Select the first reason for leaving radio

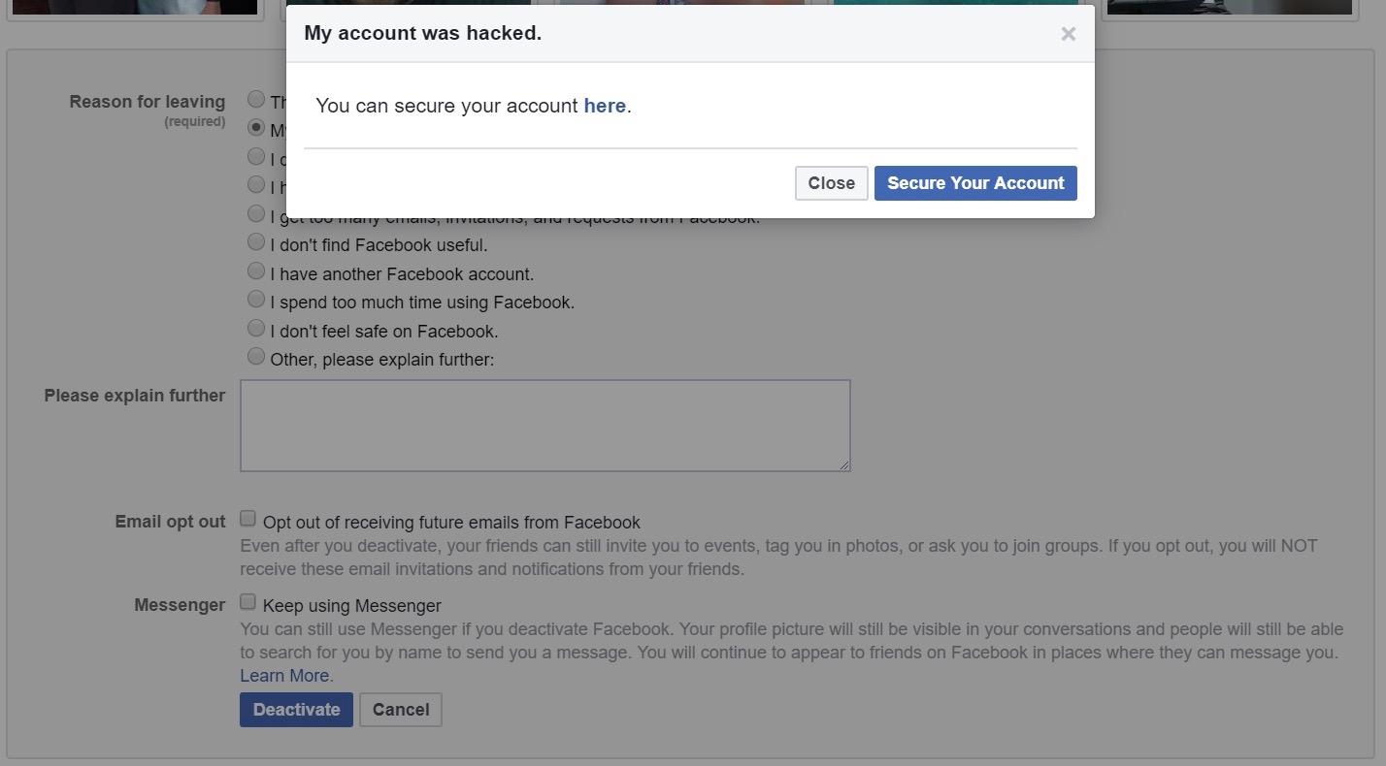256,99
